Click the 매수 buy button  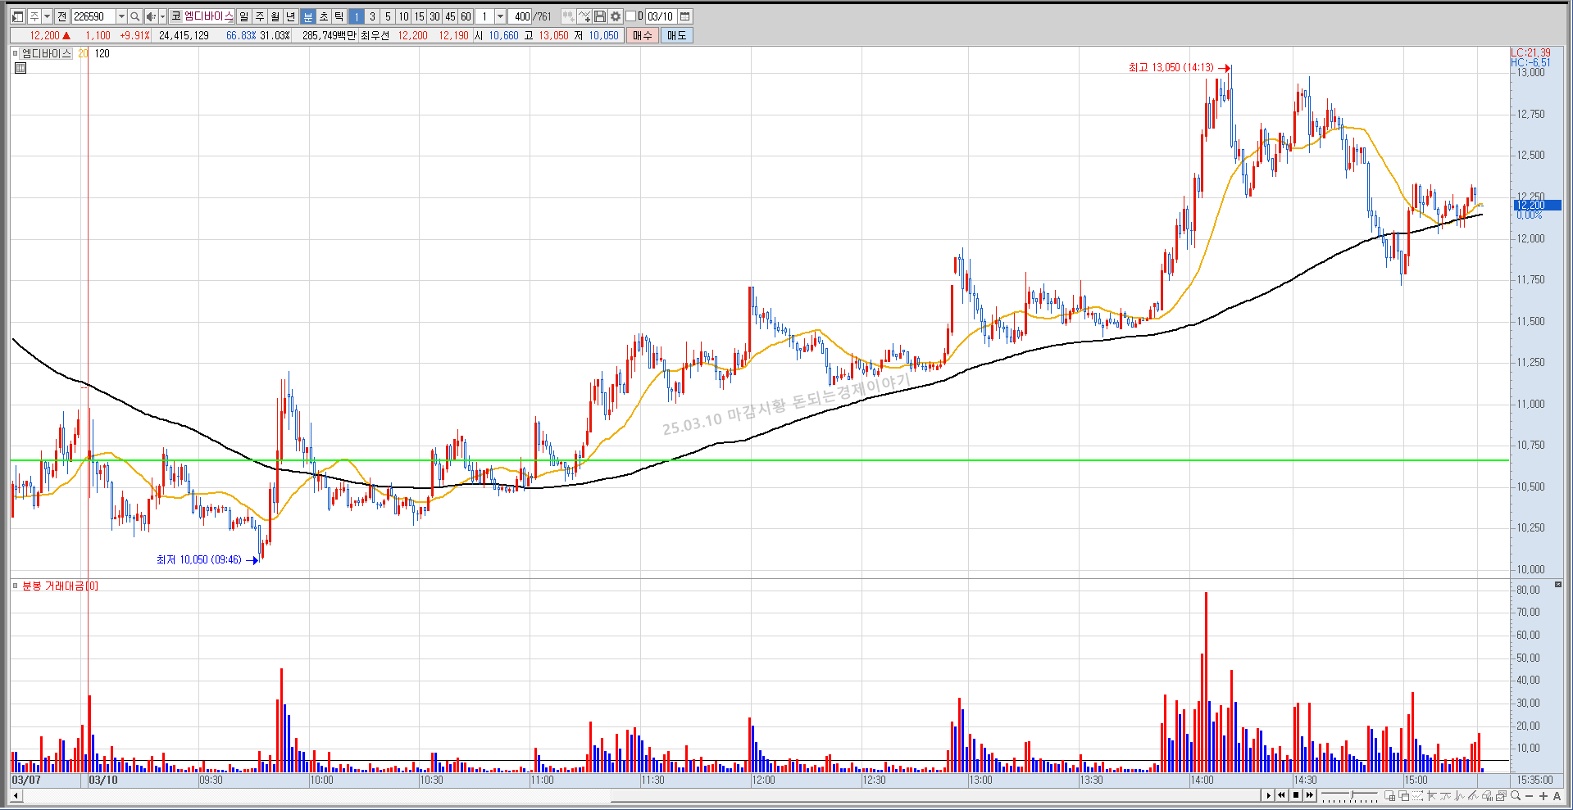click(x=643, y=35)
